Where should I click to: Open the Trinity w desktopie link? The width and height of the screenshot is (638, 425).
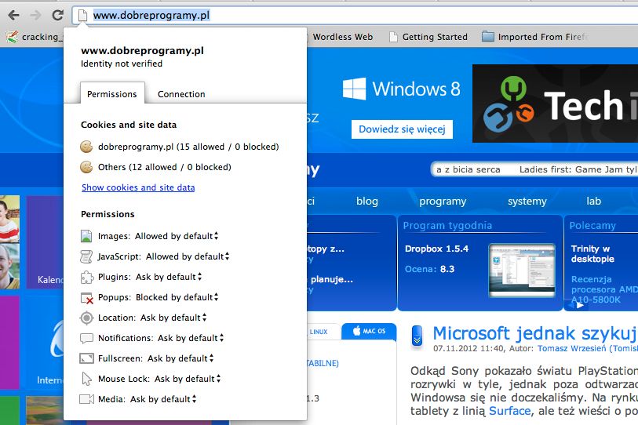tap(592, 254)
